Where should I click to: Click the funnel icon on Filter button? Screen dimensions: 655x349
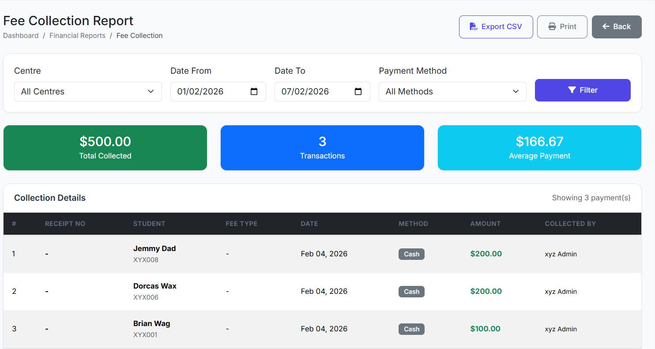pos(572,90)
